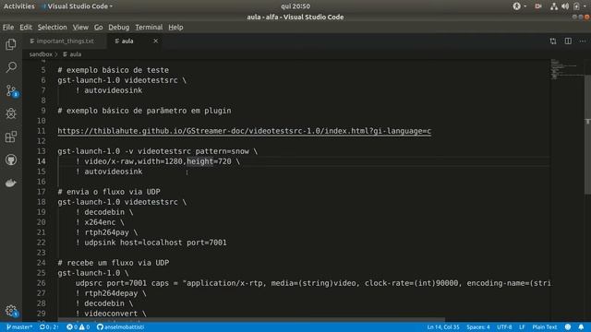Change the UTF-8 encoding setting

point(504,327)
